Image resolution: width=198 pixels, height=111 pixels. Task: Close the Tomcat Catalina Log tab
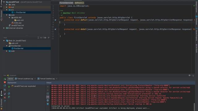tap(57, 79)
